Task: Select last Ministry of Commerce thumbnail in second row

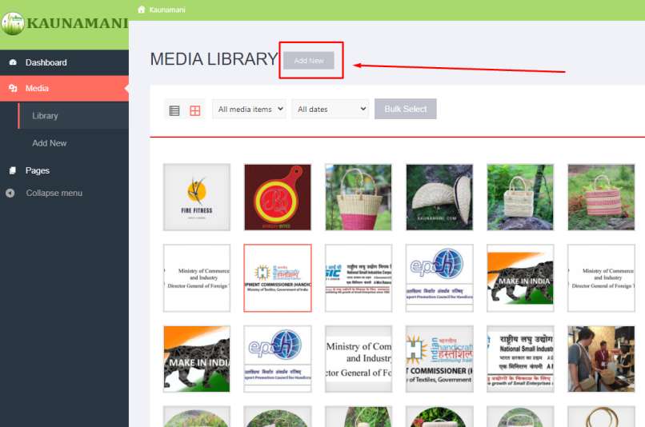Action: [601, 278]
